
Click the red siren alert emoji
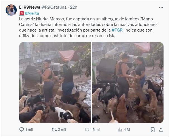[x=22, y=13]
